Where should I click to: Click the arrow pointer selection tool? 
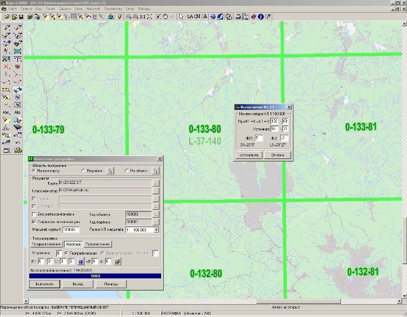(x=181, y=17)
